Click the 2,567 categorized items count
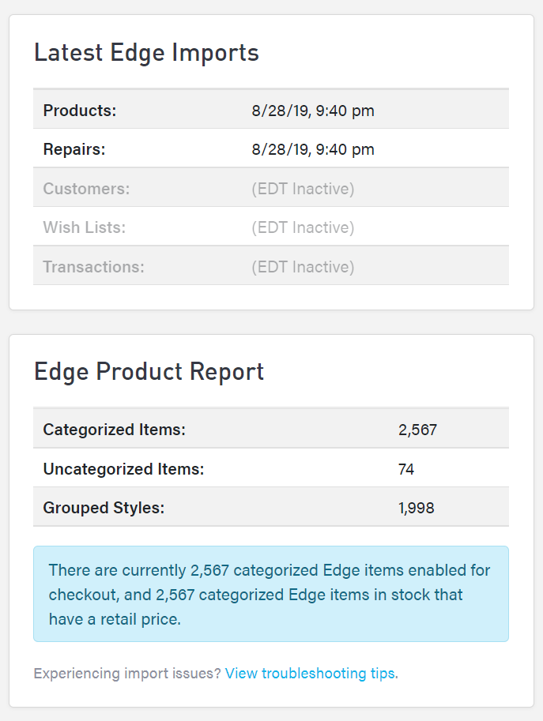The height and width of the screenshot is (721, 543). 417,430
